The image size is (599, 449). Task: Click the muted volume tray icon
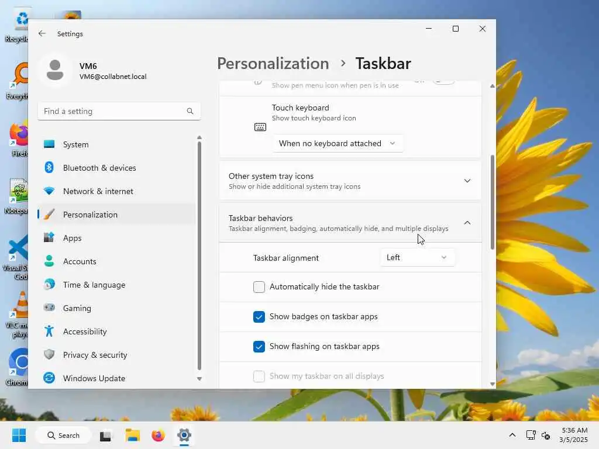click(x=546, y=435)
